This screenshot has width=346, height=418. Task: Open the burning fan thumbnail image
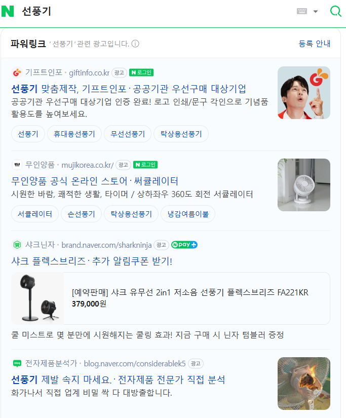[x=304, y=384]
